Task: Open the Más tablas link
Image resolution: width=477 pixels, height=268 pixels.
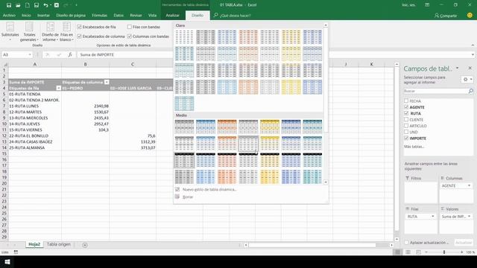Action: (414, 147)
